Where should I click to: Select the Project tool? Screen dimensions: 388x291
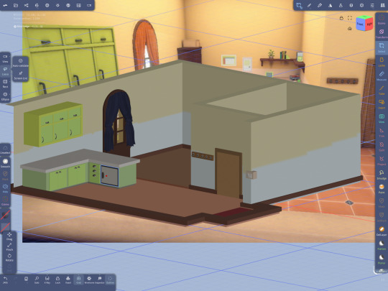pyautogui.click(x=382, y=160)
